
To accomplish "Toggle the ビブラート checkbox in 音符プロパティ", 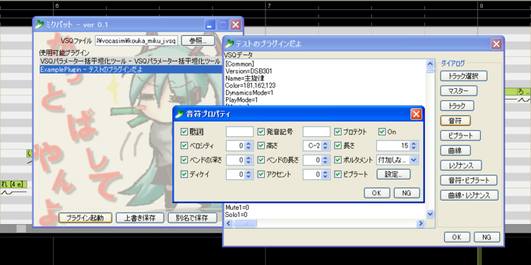I will pyautogui.click(x=338, y=174).
